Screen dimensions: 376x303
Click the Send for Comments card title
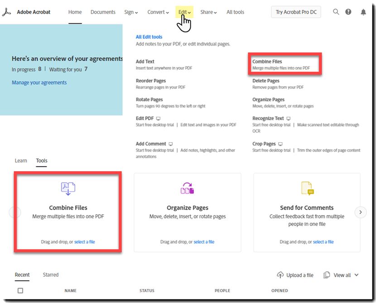307,207
